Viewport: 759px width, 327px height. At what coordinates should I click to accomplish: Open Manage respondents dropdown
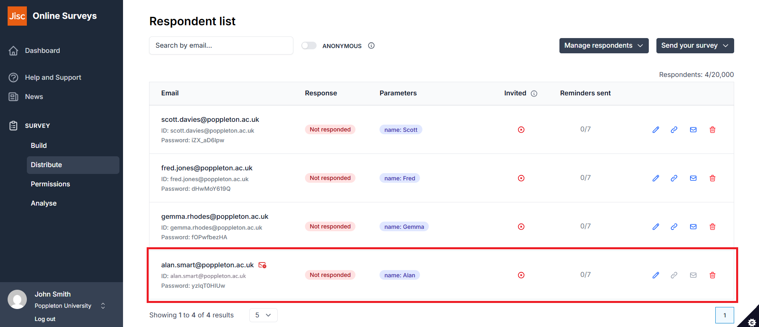604,46
